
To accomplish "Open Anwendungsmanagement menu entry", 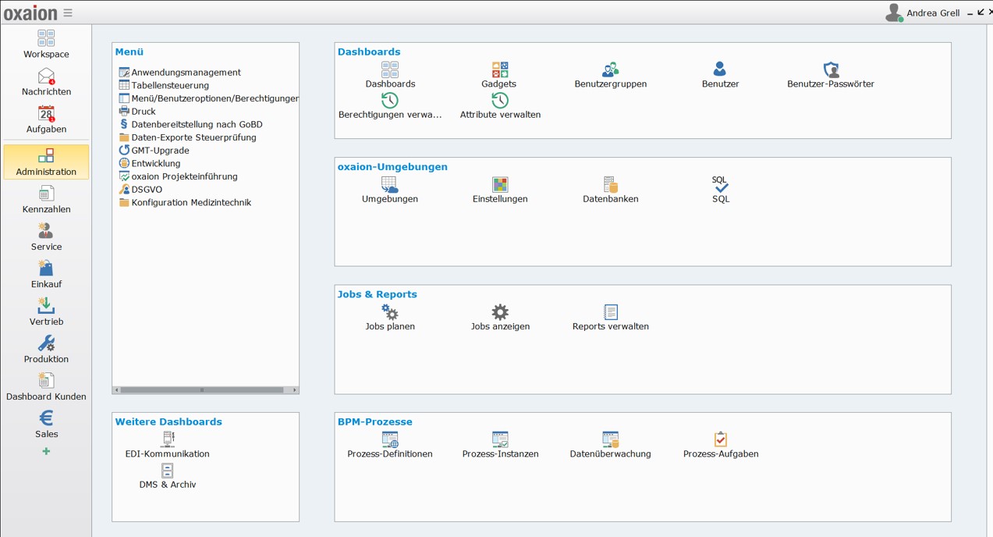I will coord(179,73).
